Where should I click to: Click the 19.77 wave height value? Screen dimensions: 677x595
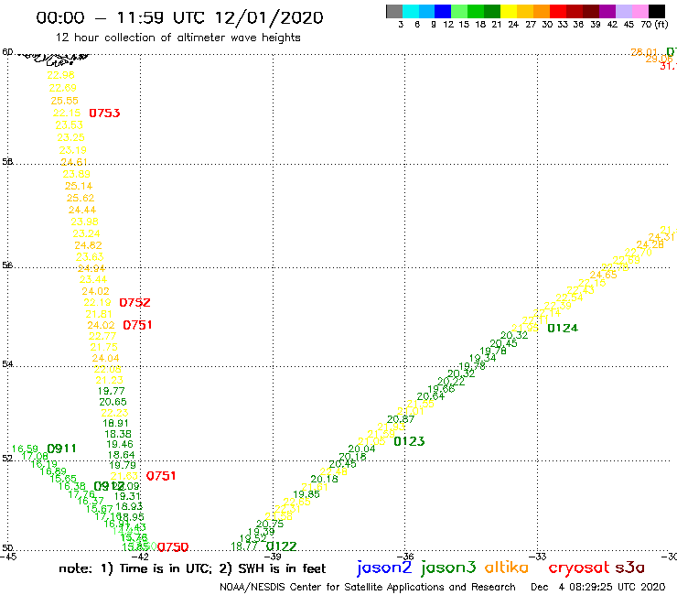tap(111, 391)
